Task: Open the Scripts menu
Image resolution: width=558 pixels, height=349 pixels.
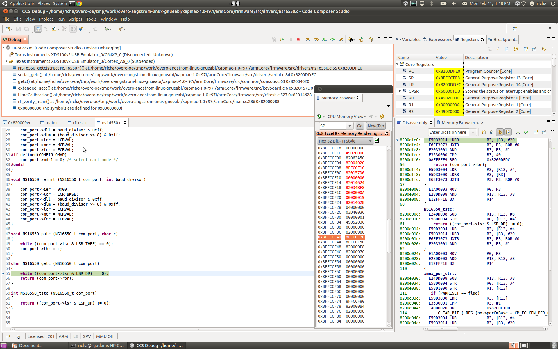Action: tap(75, 19)
